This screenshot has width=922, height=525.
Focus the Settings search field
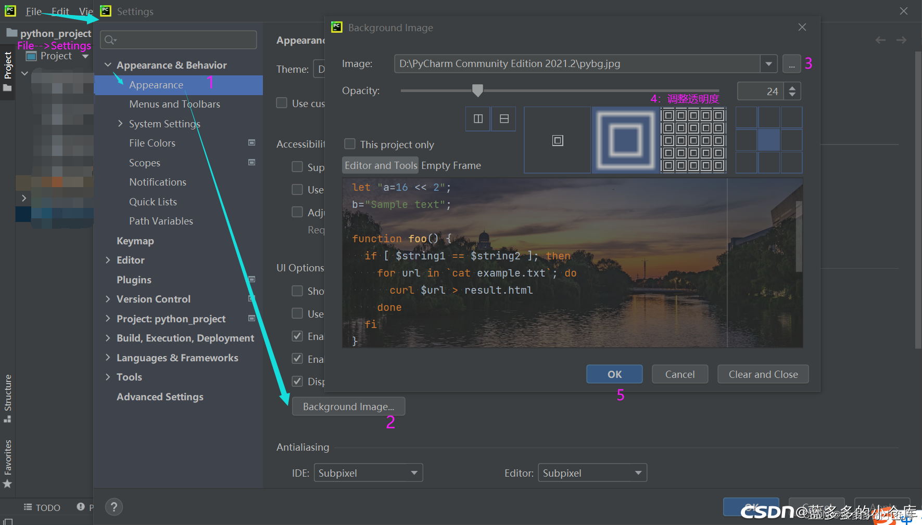[179, 40]
